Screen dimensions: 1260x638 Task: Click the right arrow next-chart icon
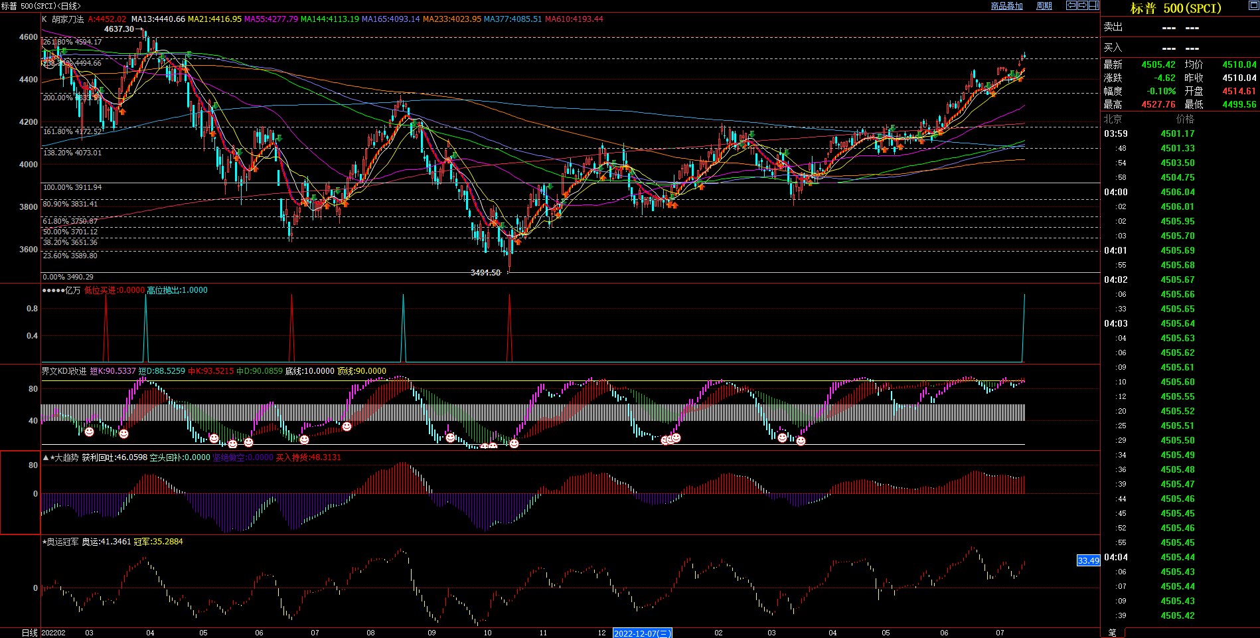point(1082,5)
